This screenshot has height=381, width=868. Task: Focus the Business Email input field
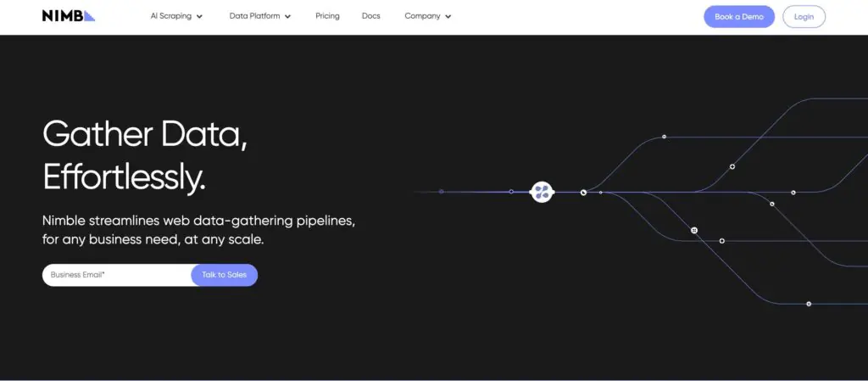[117, 275]
